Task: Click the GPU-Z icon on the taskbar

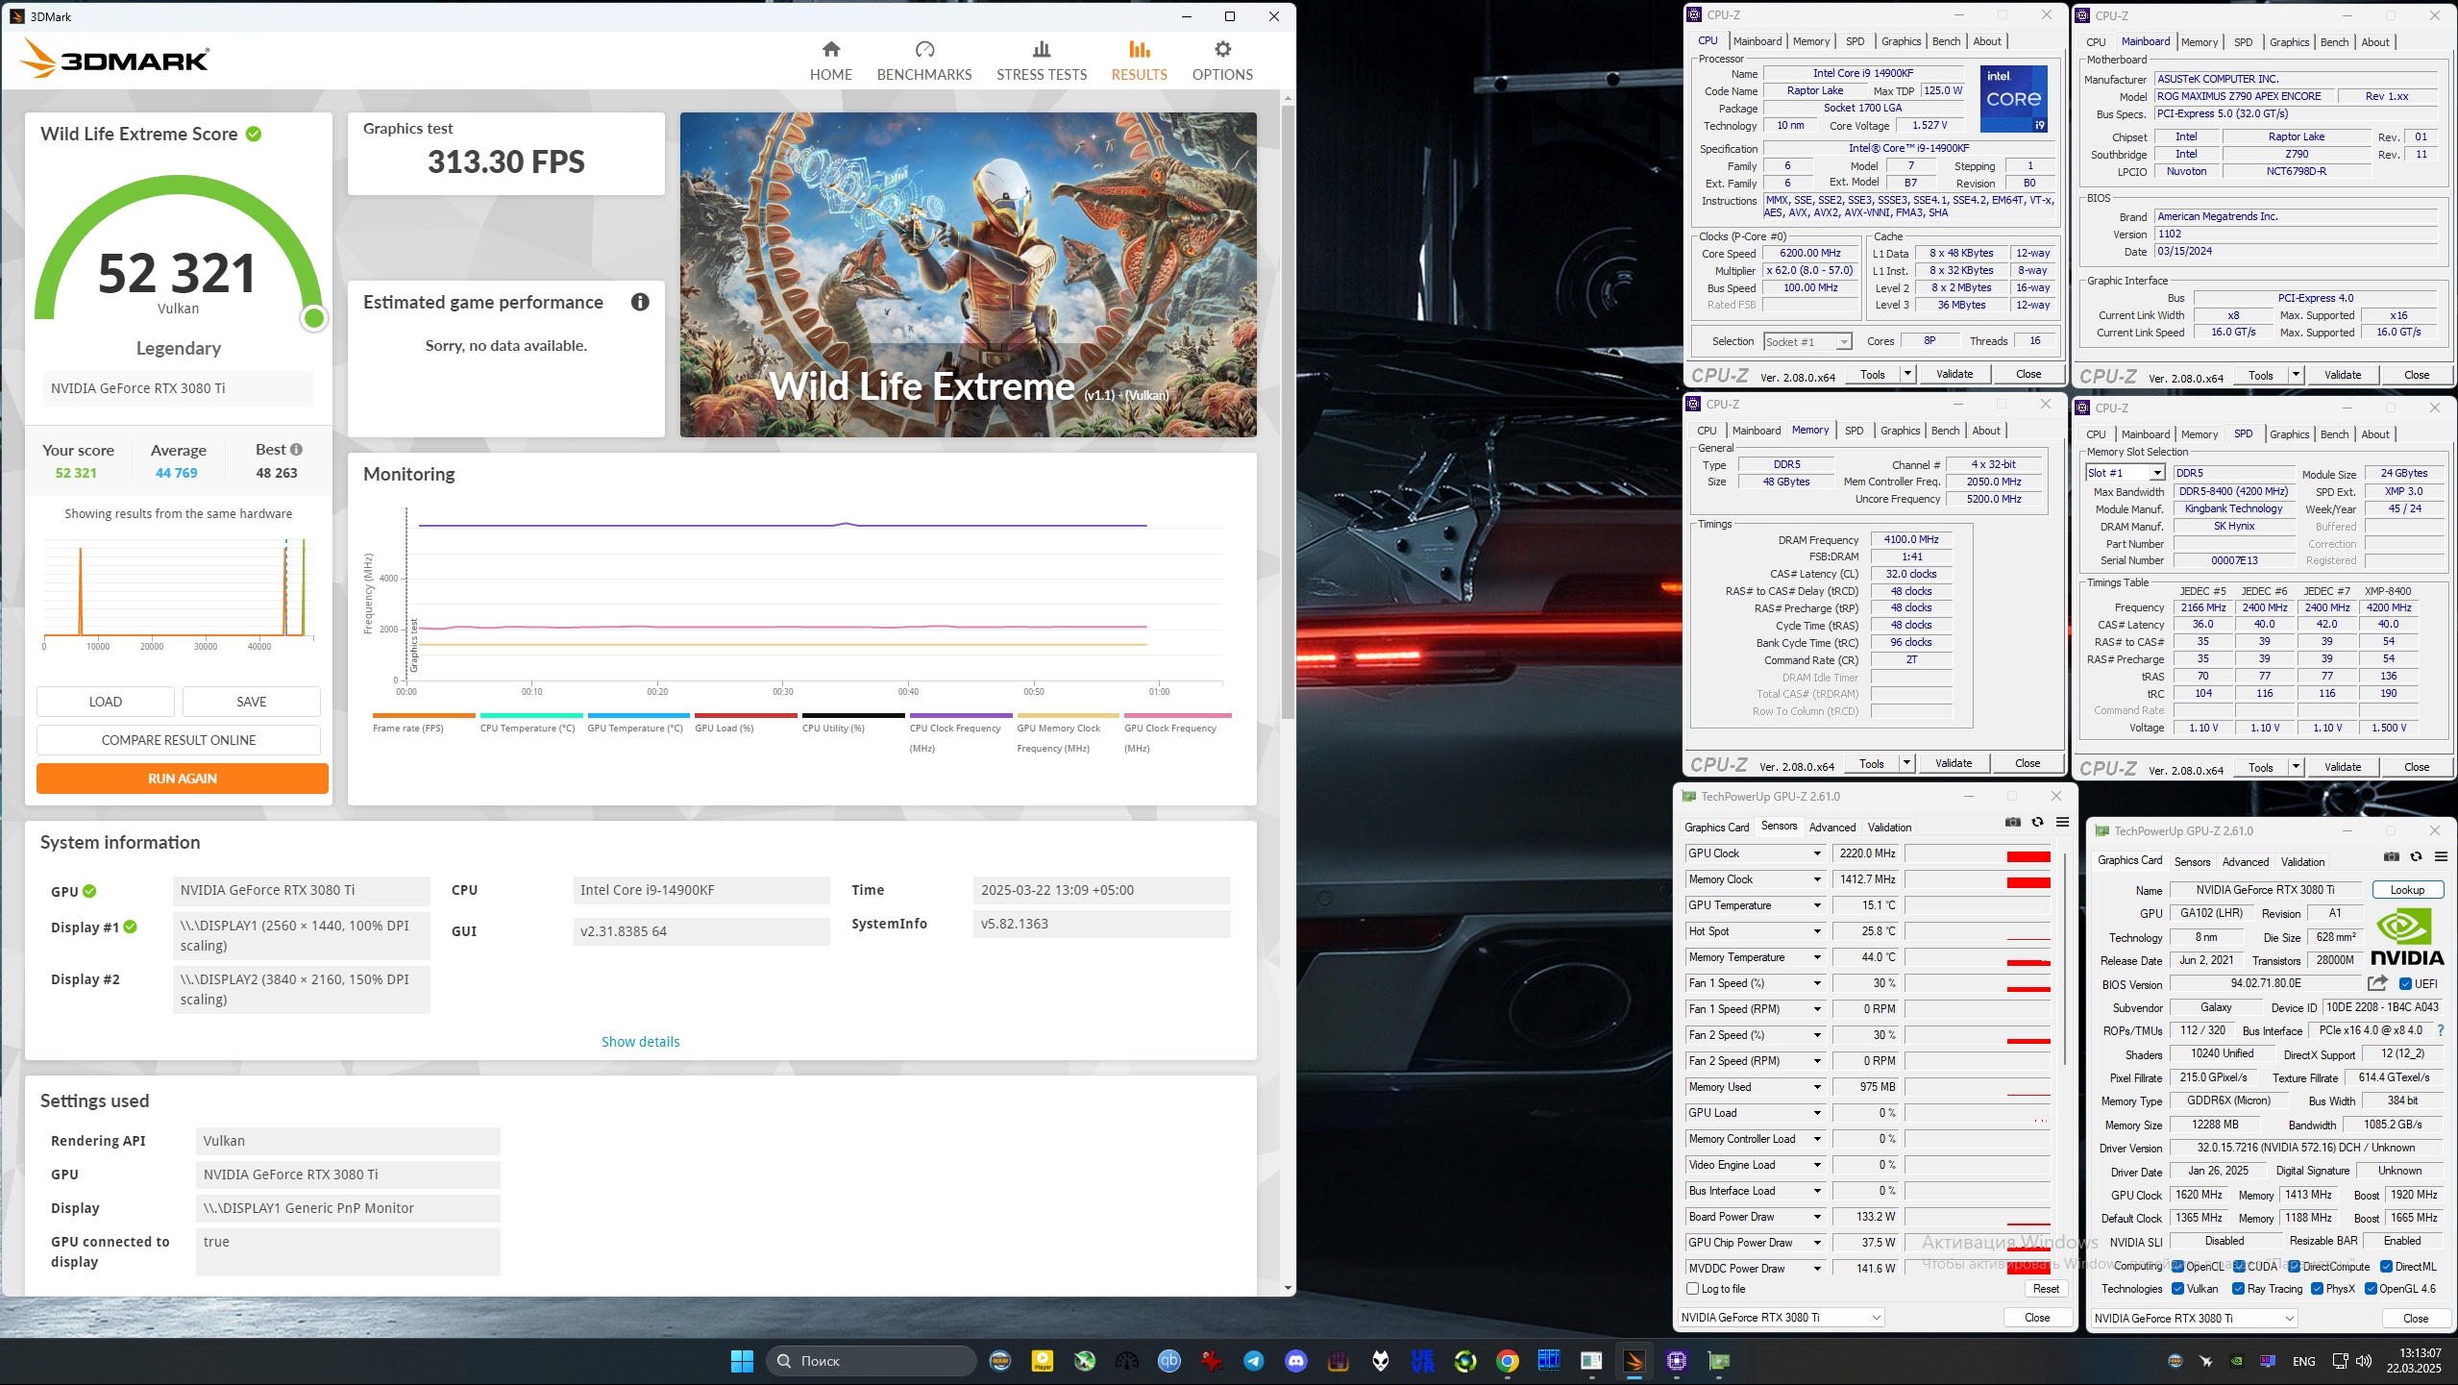Action: pyautogui.click(x=1718, y=1360)
